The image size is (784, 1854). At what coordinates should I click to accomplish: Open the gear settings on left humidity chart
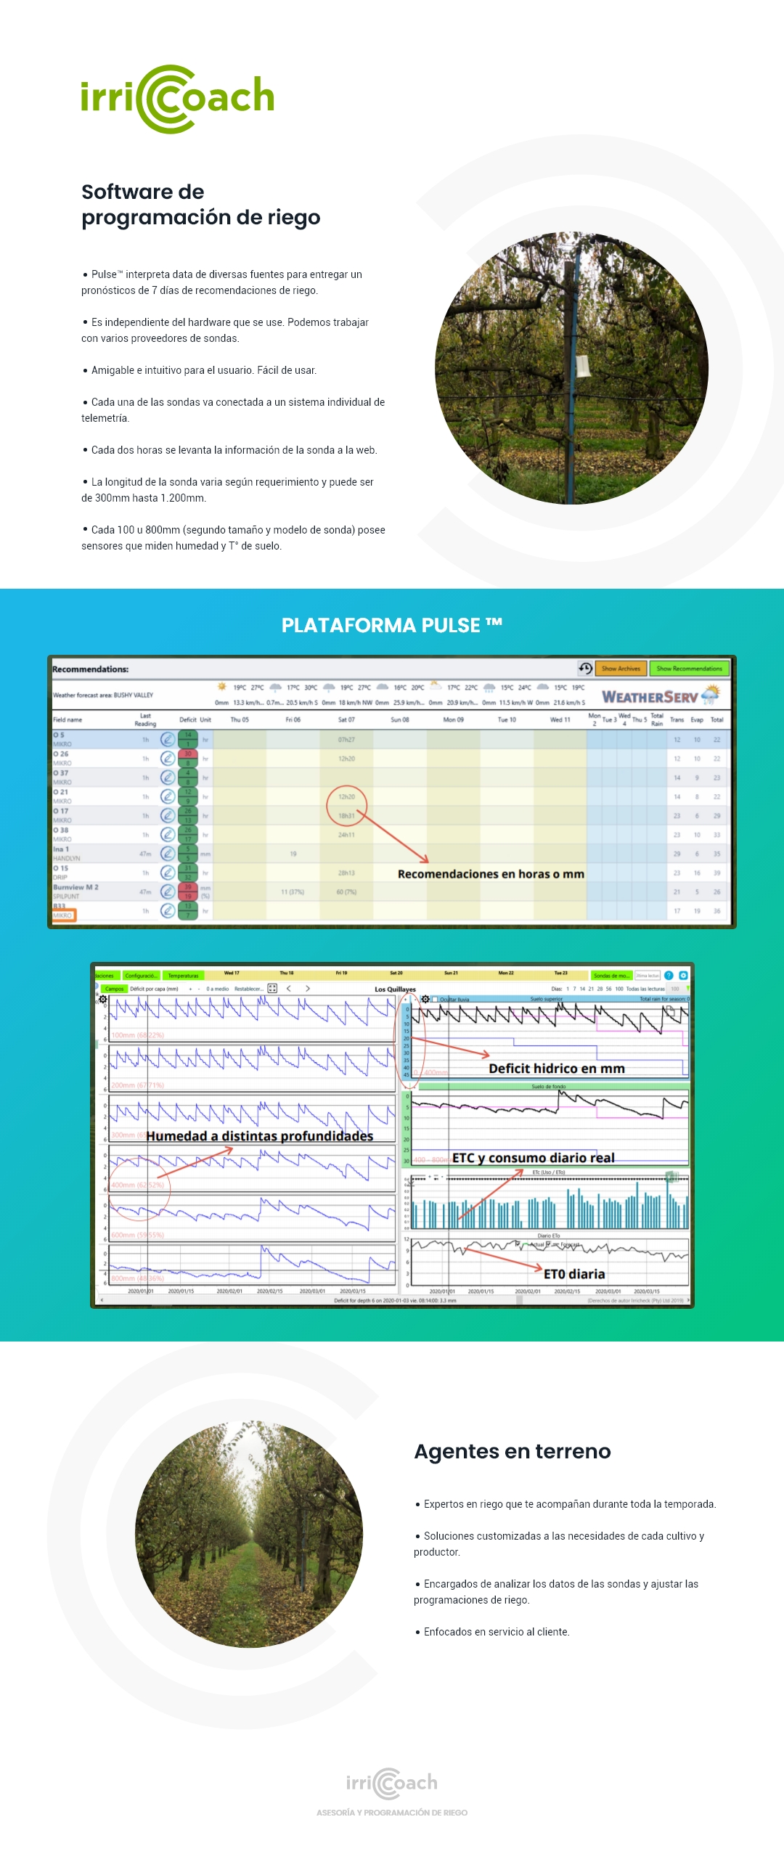click(103, 999)
